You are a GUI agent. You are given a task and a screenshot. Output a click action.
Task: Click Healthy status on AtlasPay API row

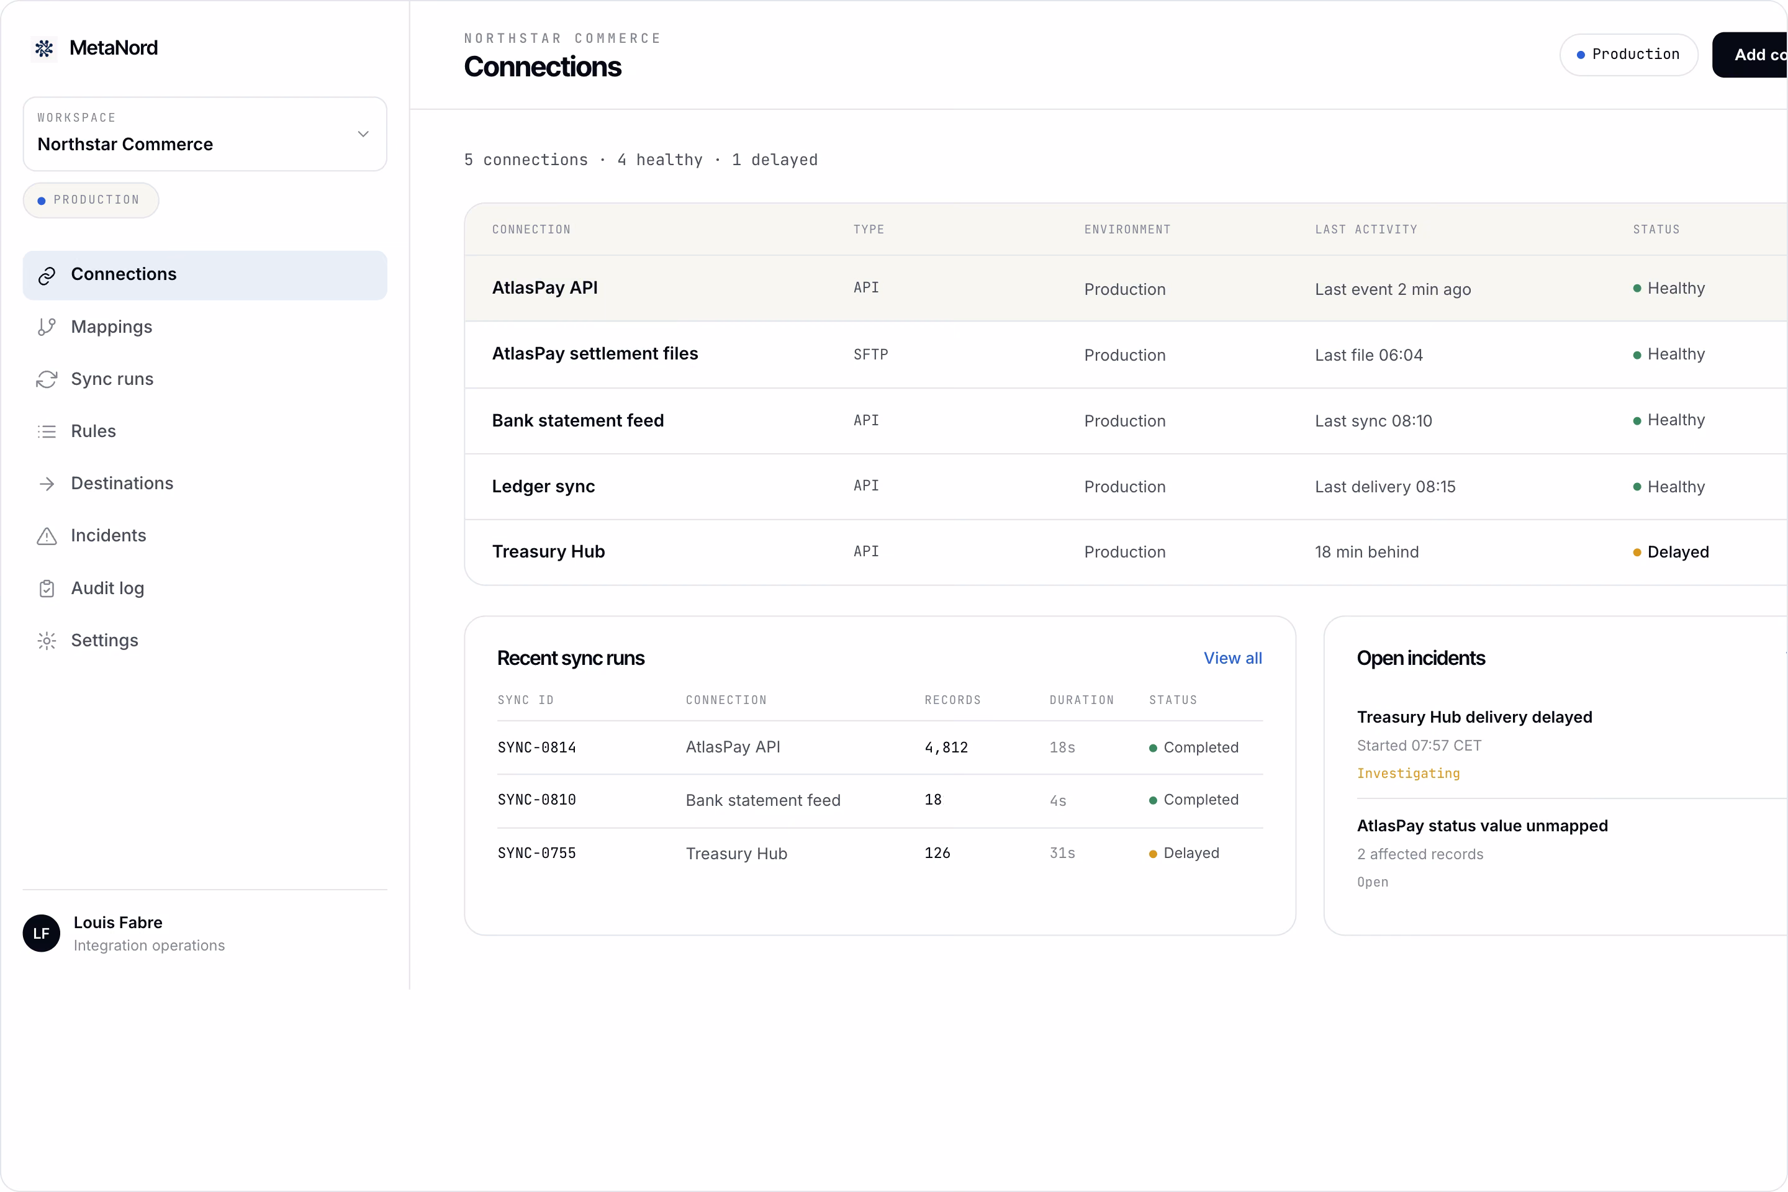[1669, 288]
